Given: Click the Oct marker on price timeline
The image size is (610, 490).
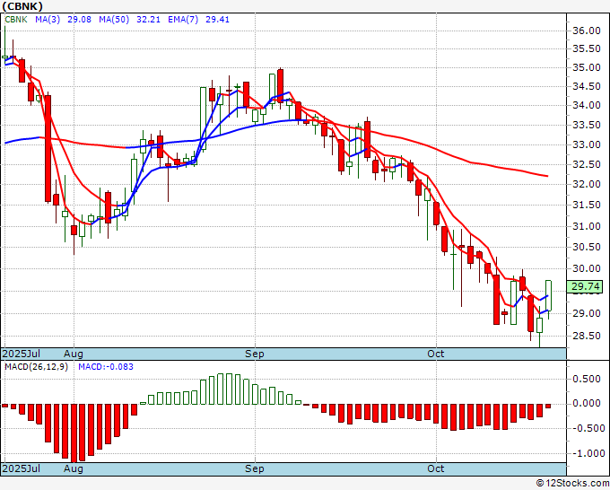Looking at the screenshot, I should coord(436,354).
